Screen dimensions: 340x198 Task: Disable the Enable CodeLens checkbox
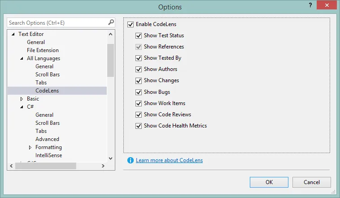click(x=131, y=24)
